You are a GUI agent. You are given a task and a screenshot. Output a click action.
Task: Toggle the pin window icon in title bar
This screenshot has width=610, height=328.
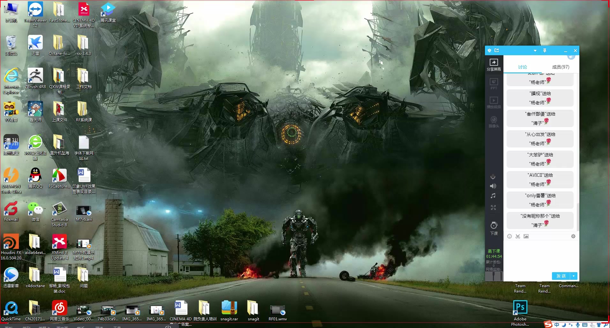(x=545, y=51)
